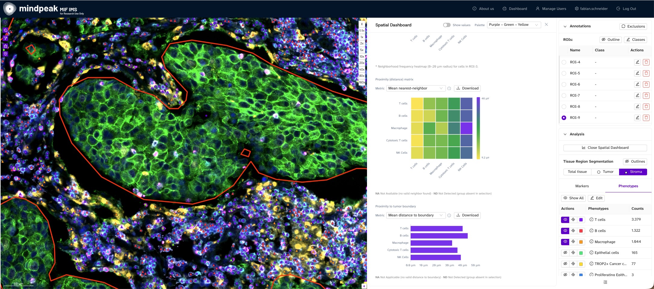Image resolution: width=654 pixels, height=289 pixels.
Task: Close the Spatial Dashboard panel with X
Action: click(x=546, y=25)
